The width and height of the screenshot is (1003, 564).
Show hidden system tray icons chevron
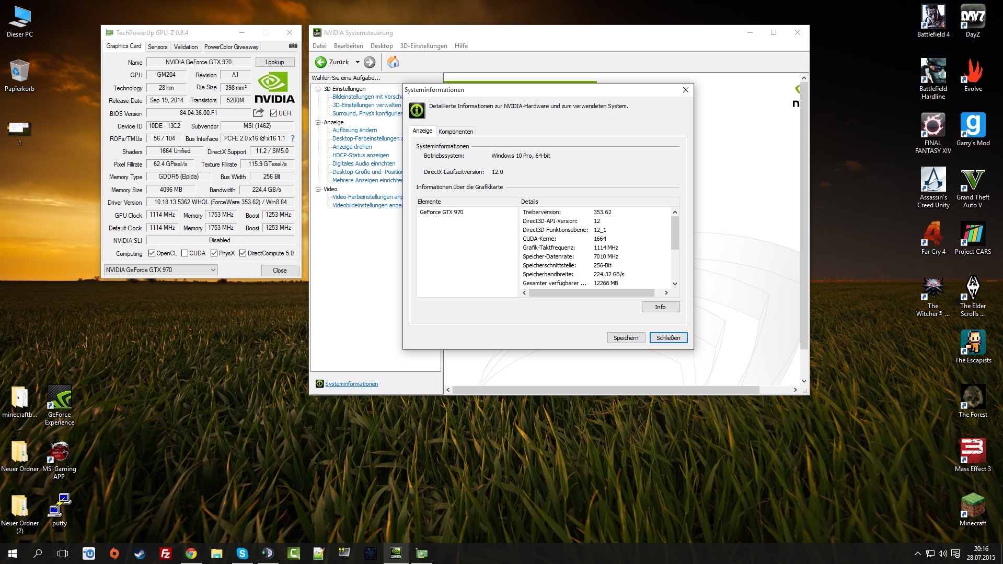pyautogui.click(x=917, y=554)
